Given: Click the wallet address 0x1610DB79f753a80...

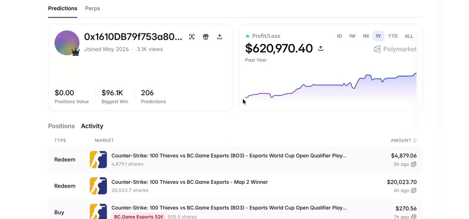Looking at the screenshot, I should [x=133, y=37].
